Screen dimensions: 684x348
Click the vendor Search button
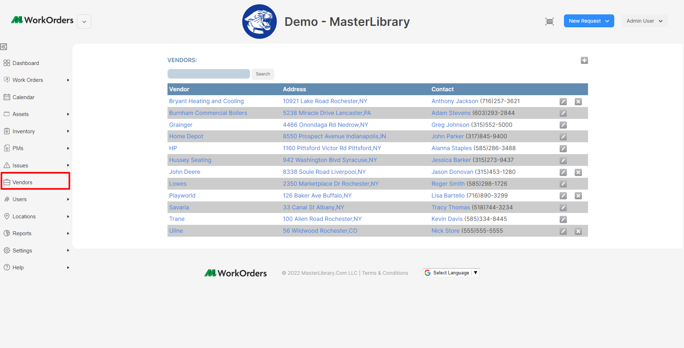pos(263,74)
